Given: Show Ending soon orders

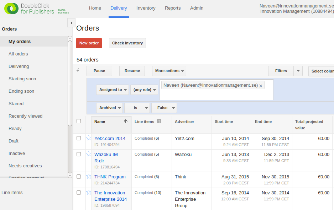Looking at the screenshot, I should click(x=21, y=91).
